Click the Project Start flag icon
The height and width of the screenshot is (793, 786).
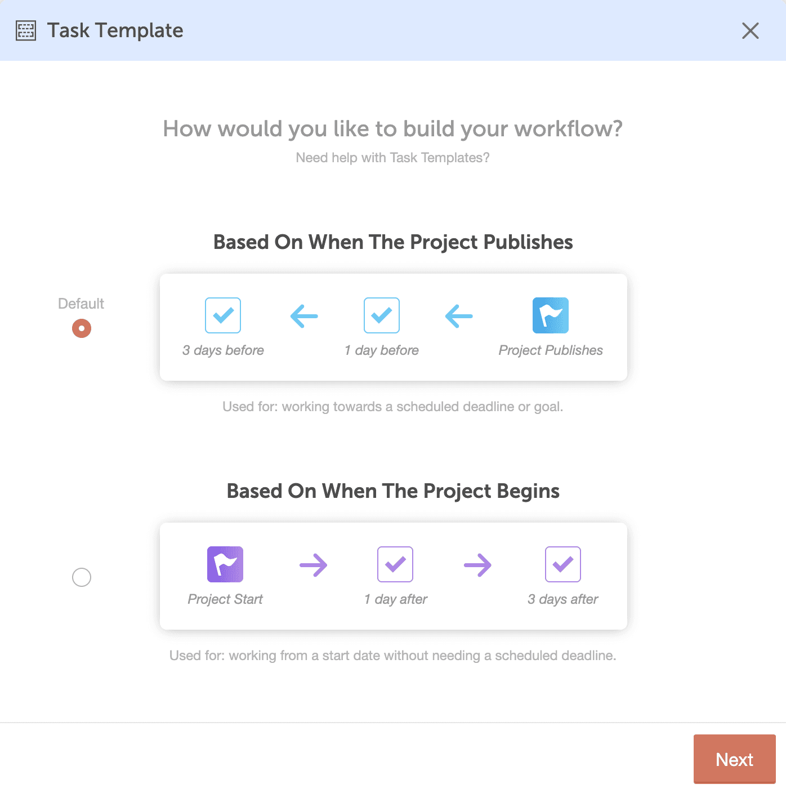[225, 564]
